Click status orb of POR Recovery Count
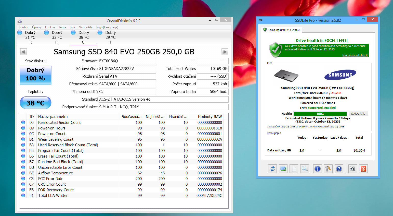Image resolution: width=393 pixels, height=216 pixels. 23,190
